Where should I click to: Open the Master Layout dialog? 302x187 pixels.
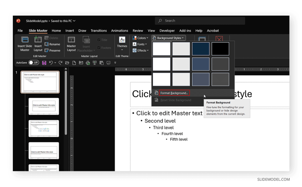[x=71, y=44]
